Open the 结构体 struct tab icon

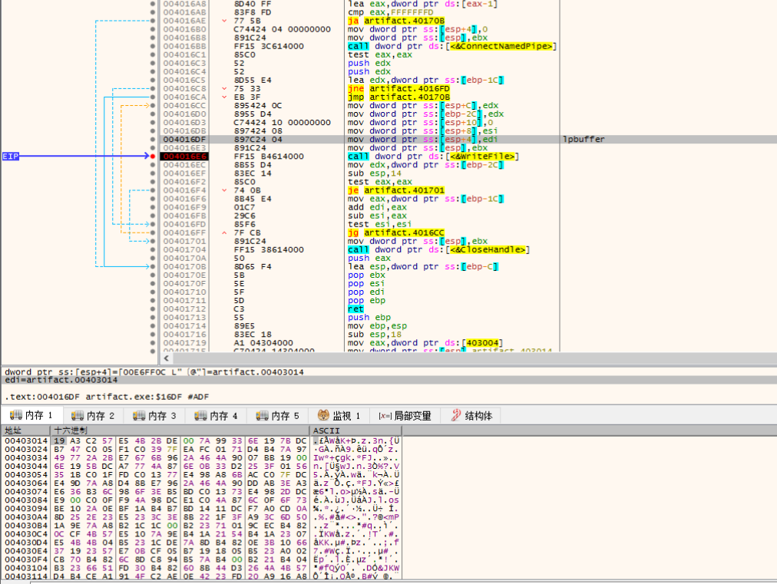(x=456, y=416)
